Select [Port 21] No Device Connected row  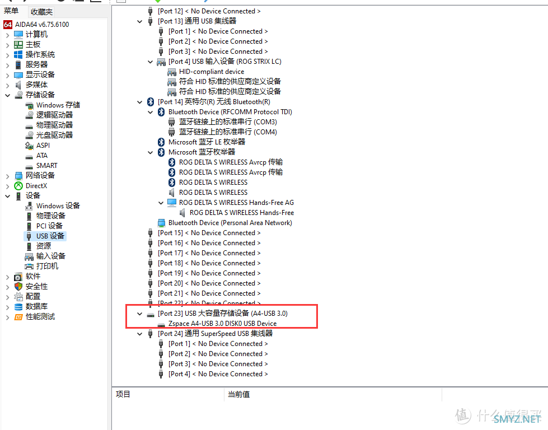point(209,293)
